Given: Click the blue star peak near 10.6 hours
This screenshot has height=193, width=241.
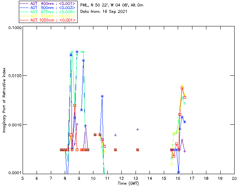Looking at the screenshot, I should pyautogui.click(x=102, y=96).
